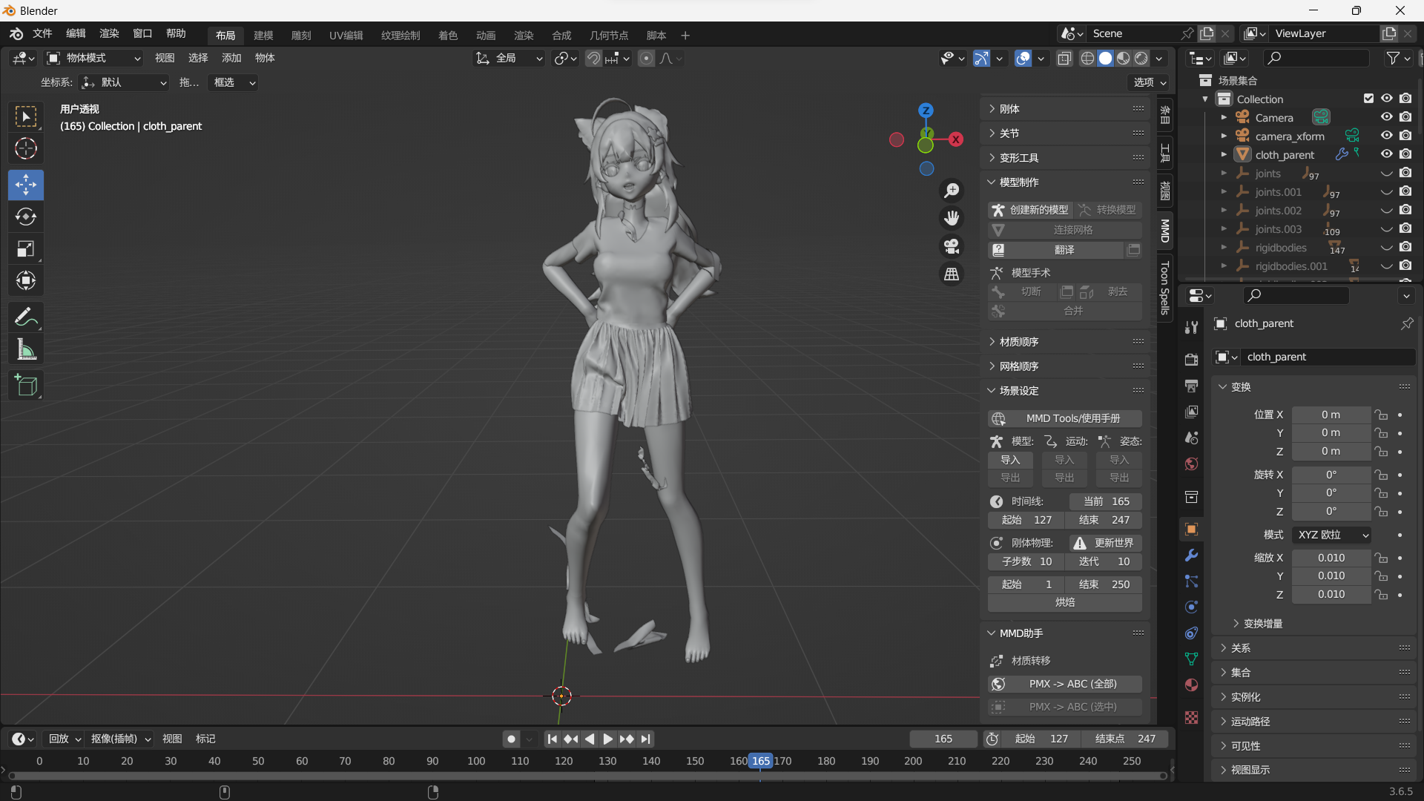This screenshot has height=801, width=1424.
Task: Open the Scene properties tab
Action: (1191, 438)
